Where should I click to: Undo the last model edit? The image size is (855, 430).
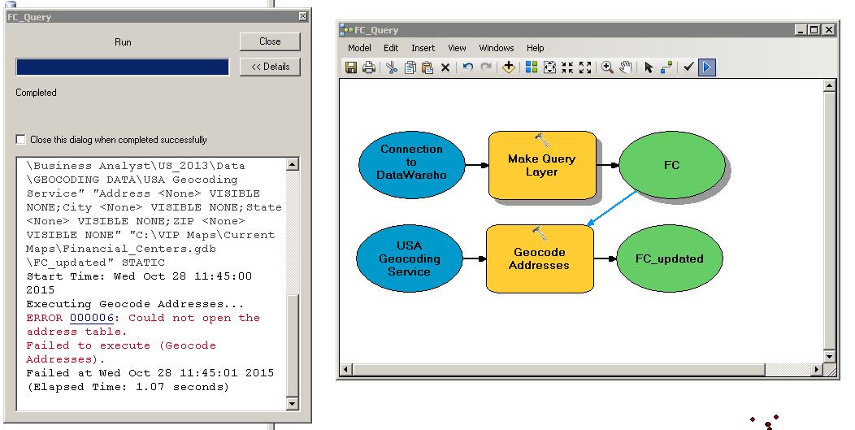tap(468, 67)
